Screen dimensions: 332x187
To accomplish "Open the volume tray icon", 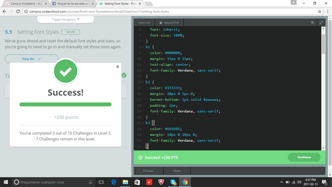I will [x=299, y=182].
